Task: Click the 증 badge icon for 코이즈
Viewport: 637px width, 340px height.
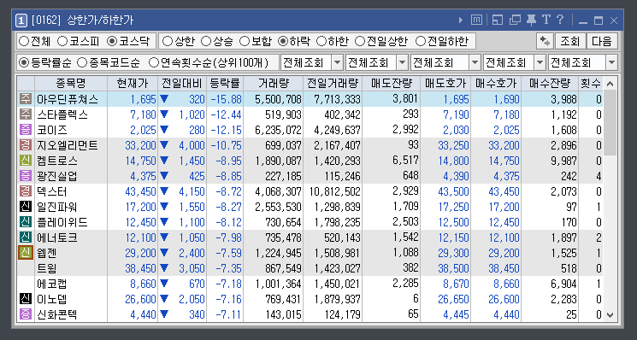Action: (25, 130)
